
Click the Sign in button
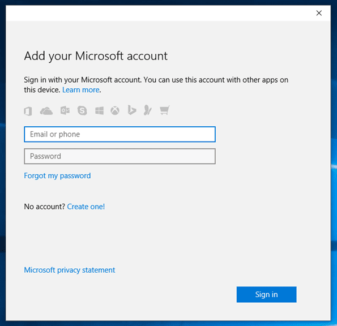pos(267,294)
